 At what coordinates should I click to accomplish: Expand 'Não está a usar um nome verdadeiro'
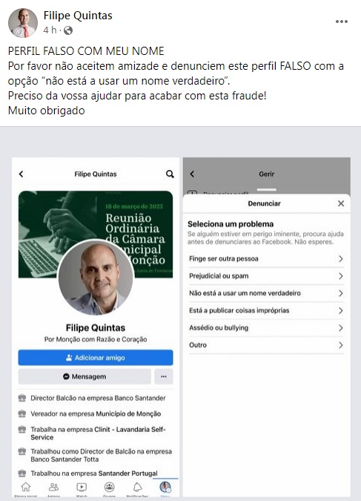[x=266, y=293]
